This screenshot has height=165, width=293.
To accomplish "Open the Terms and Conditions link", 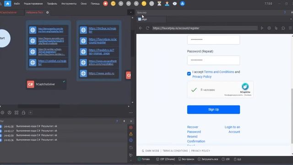I will (219, 72).
